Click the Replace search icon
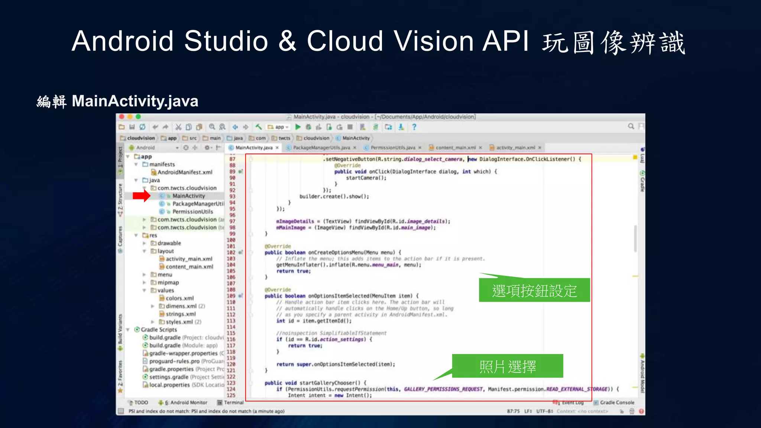 (x=223, y=127)
